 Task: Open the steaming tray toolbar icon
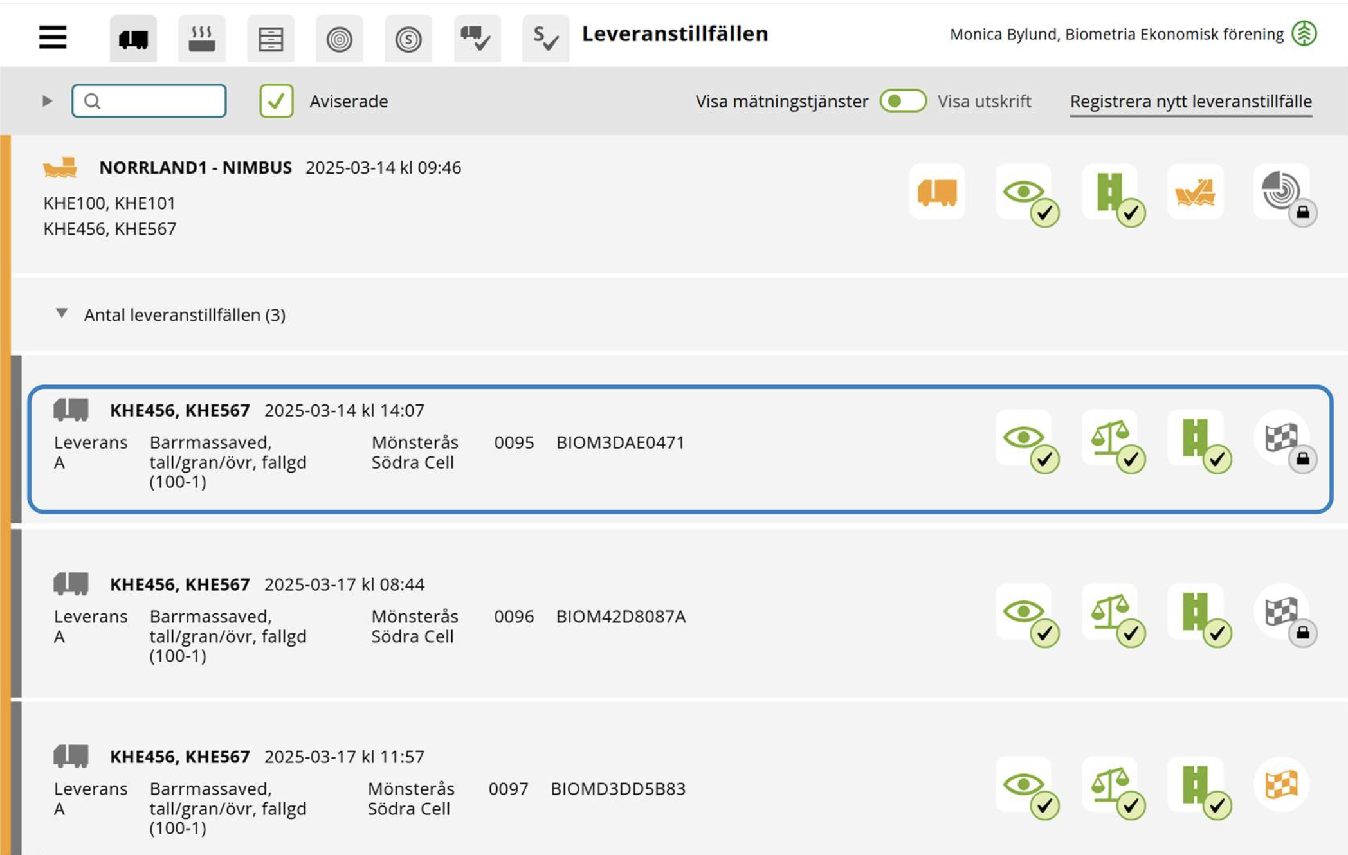pyautogui.click(x=202, y=39)
